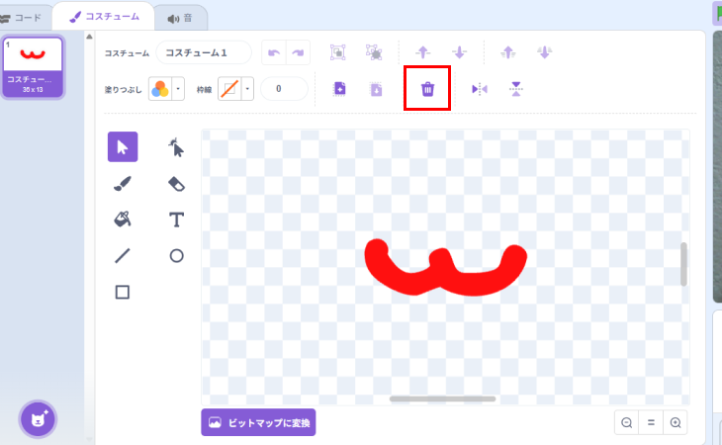Flip the costume horizontally
The image size is (722, 445).
(480, 89)
